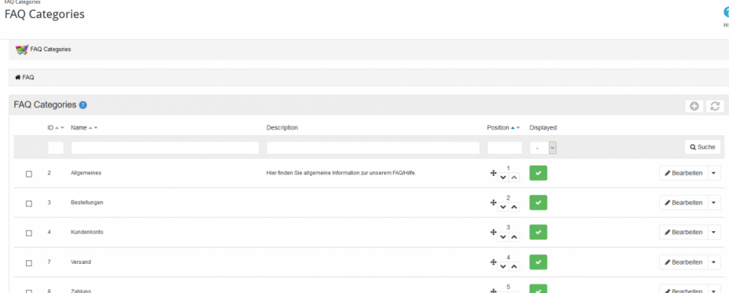Click the FAQ breadcrumb home link

tap(24, 77)
